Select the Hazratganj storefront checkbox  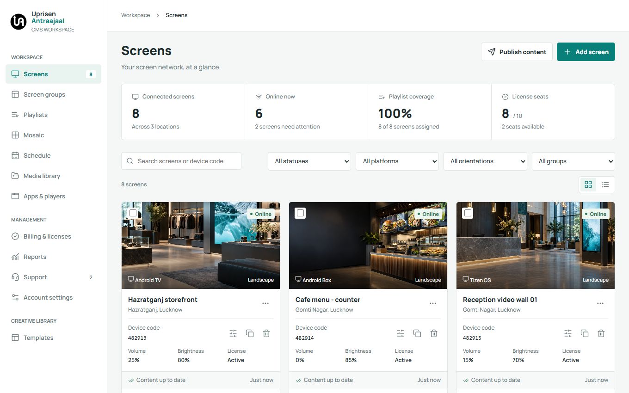pos(133,213)
